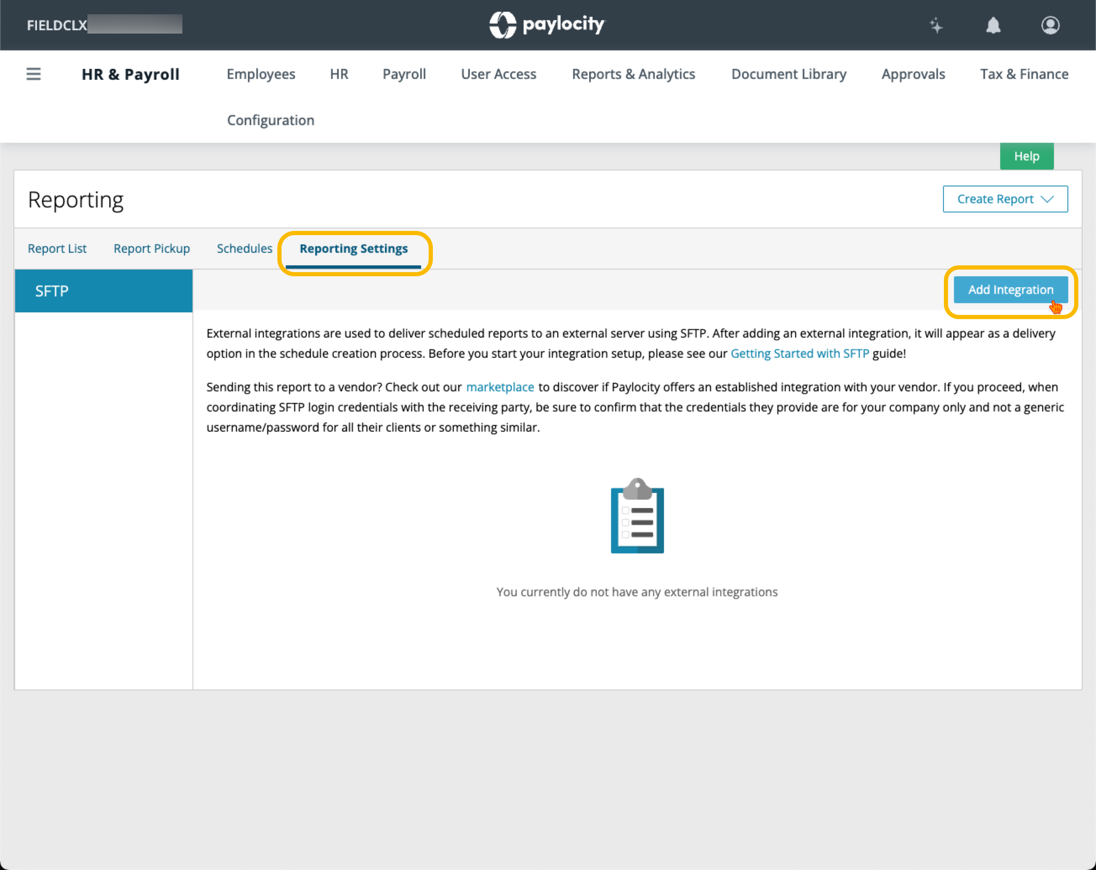Image resolution: width=1096 pixels, height=870 pixels.
Task: Follow the marketplace link
Action: click(500, 387)
